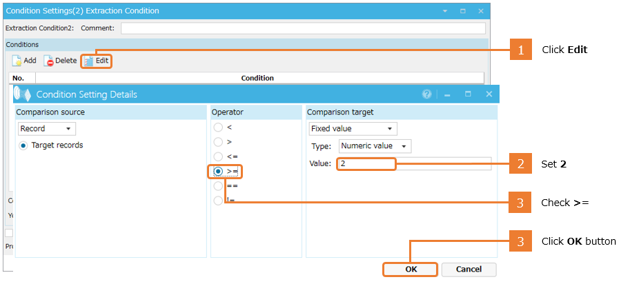The height and width of the screenshot is (295, 621).
Task: Click the Add condition icon
Action: [17, 61]
